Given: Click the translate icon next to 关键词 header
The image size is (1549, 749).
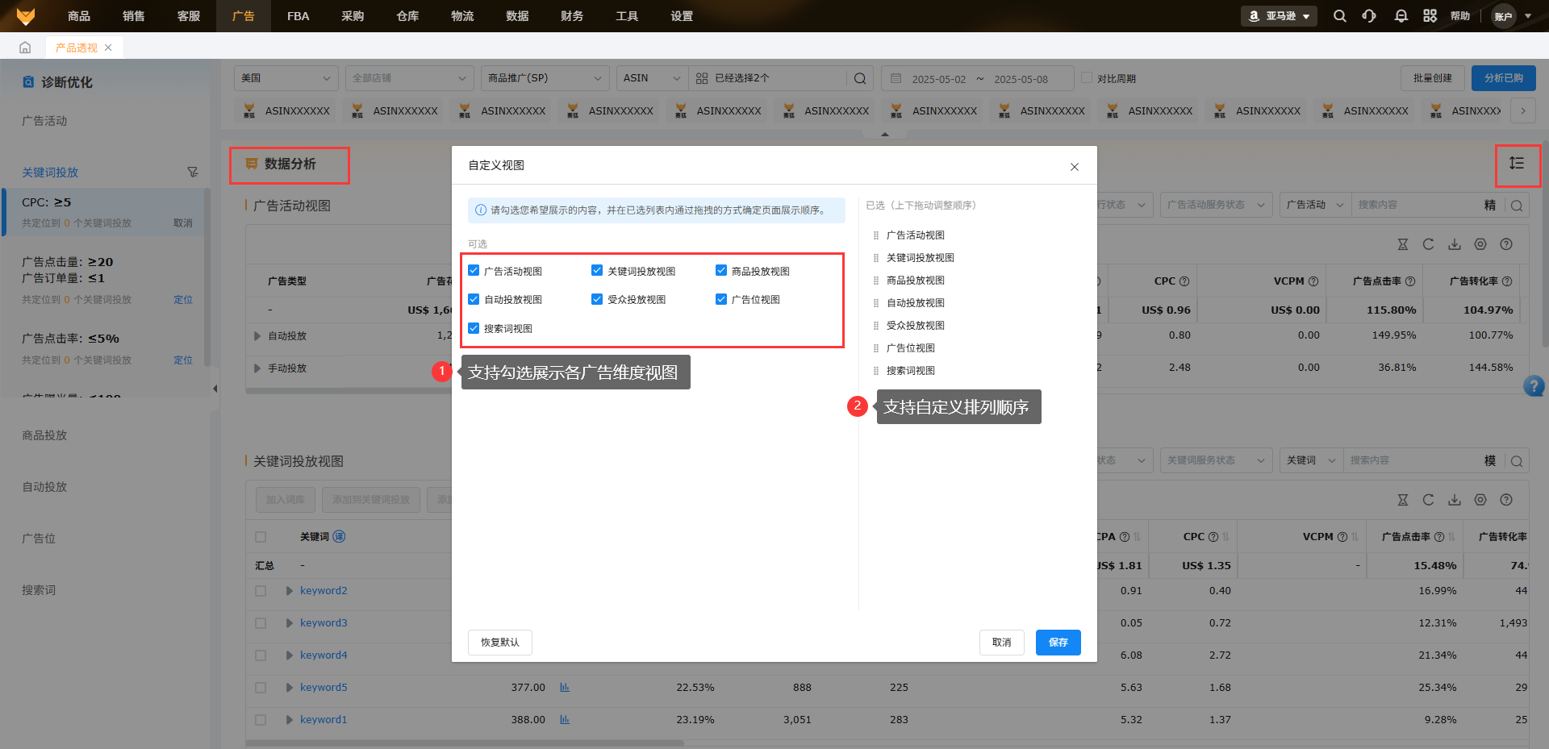Looking at the screenshot, I should point(339,537).
